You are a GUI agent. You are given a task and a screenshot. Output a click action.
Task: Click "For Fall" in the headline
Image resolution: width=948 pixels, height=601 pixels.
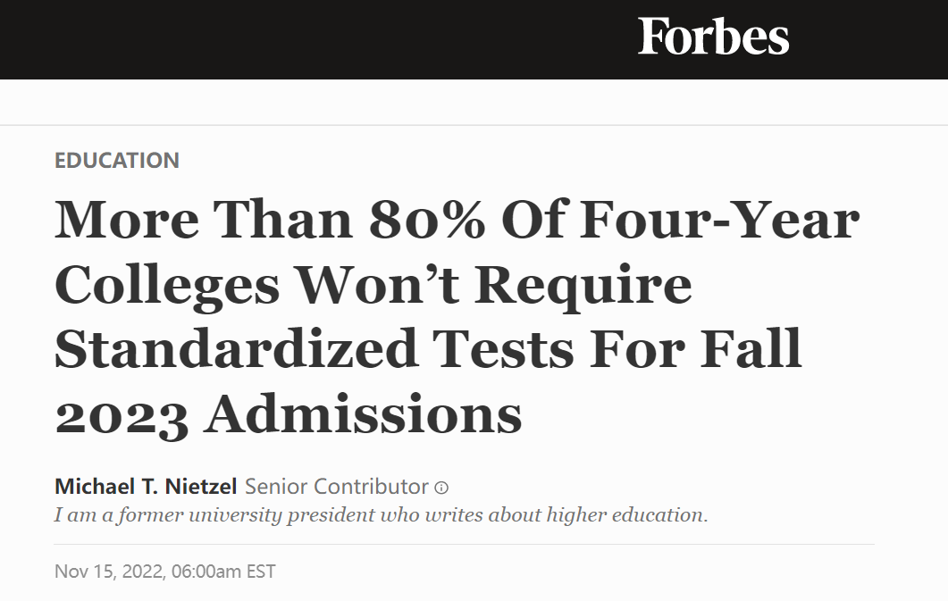697,349
